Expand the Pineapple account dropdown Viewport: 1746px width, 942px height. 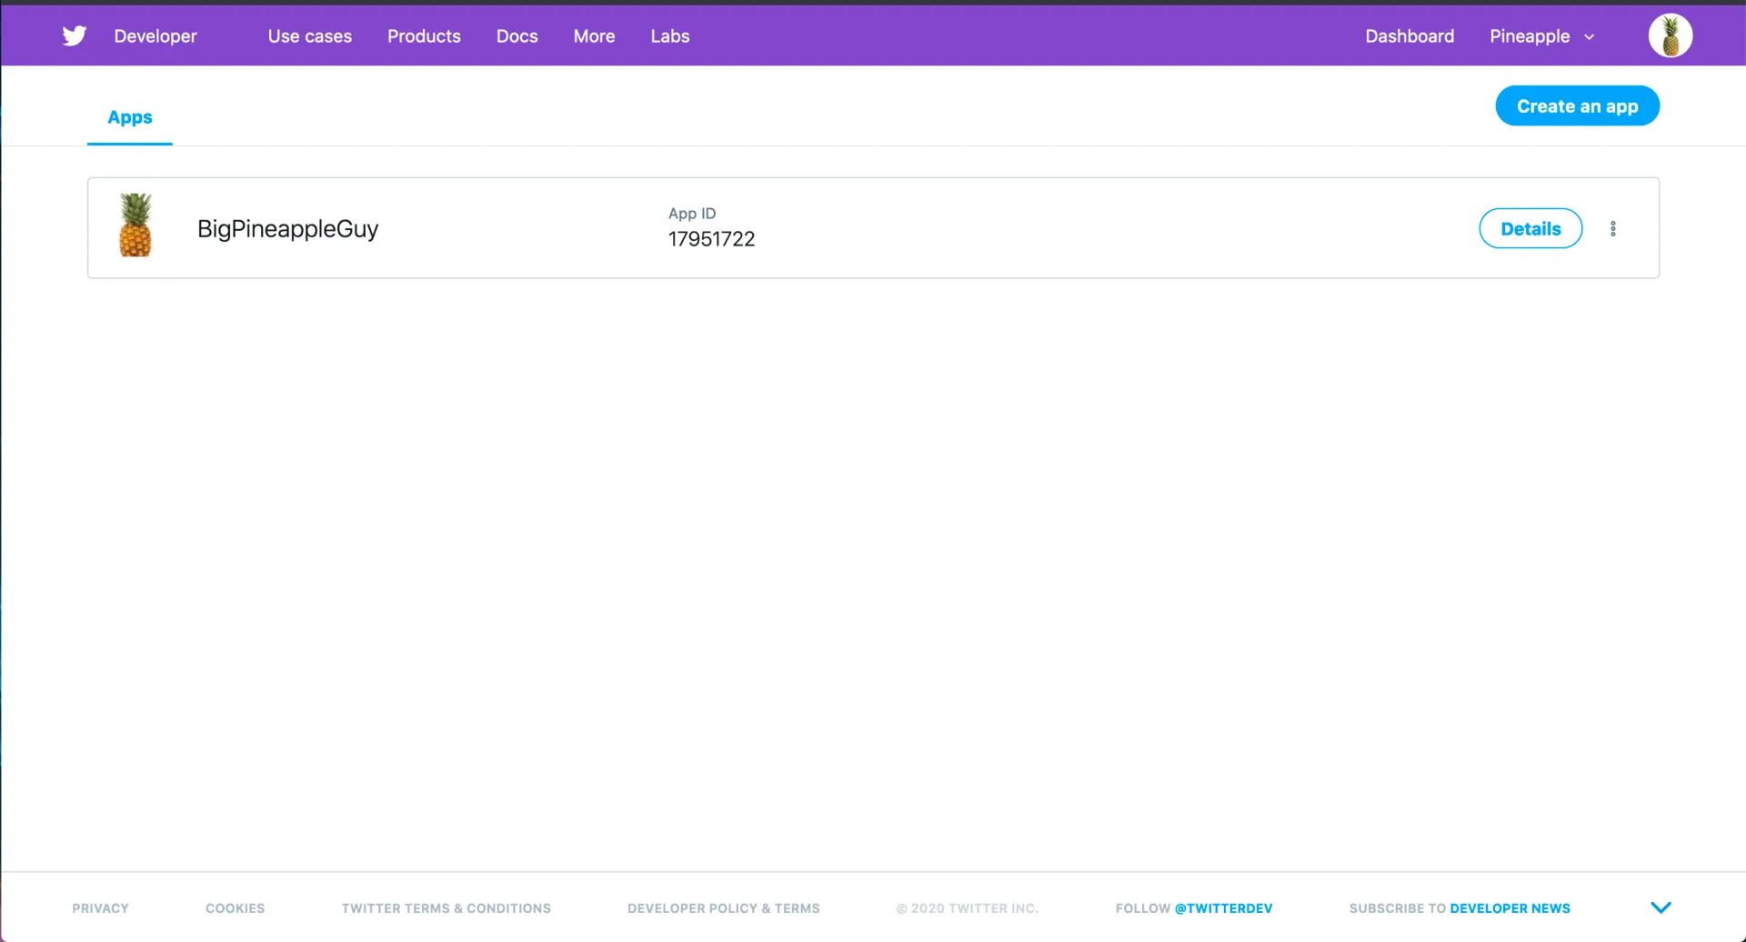coord(1540,36)
